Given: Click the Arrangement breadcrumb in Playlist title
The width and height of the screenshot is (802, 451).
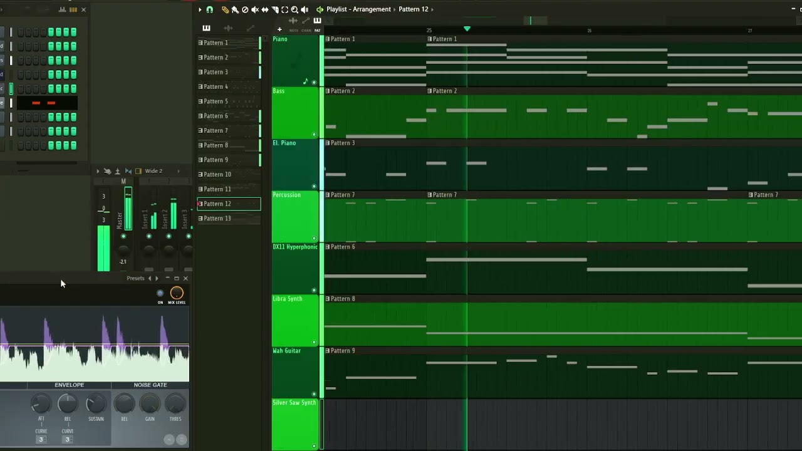Looking at the screenshot, I should (372, 9).
